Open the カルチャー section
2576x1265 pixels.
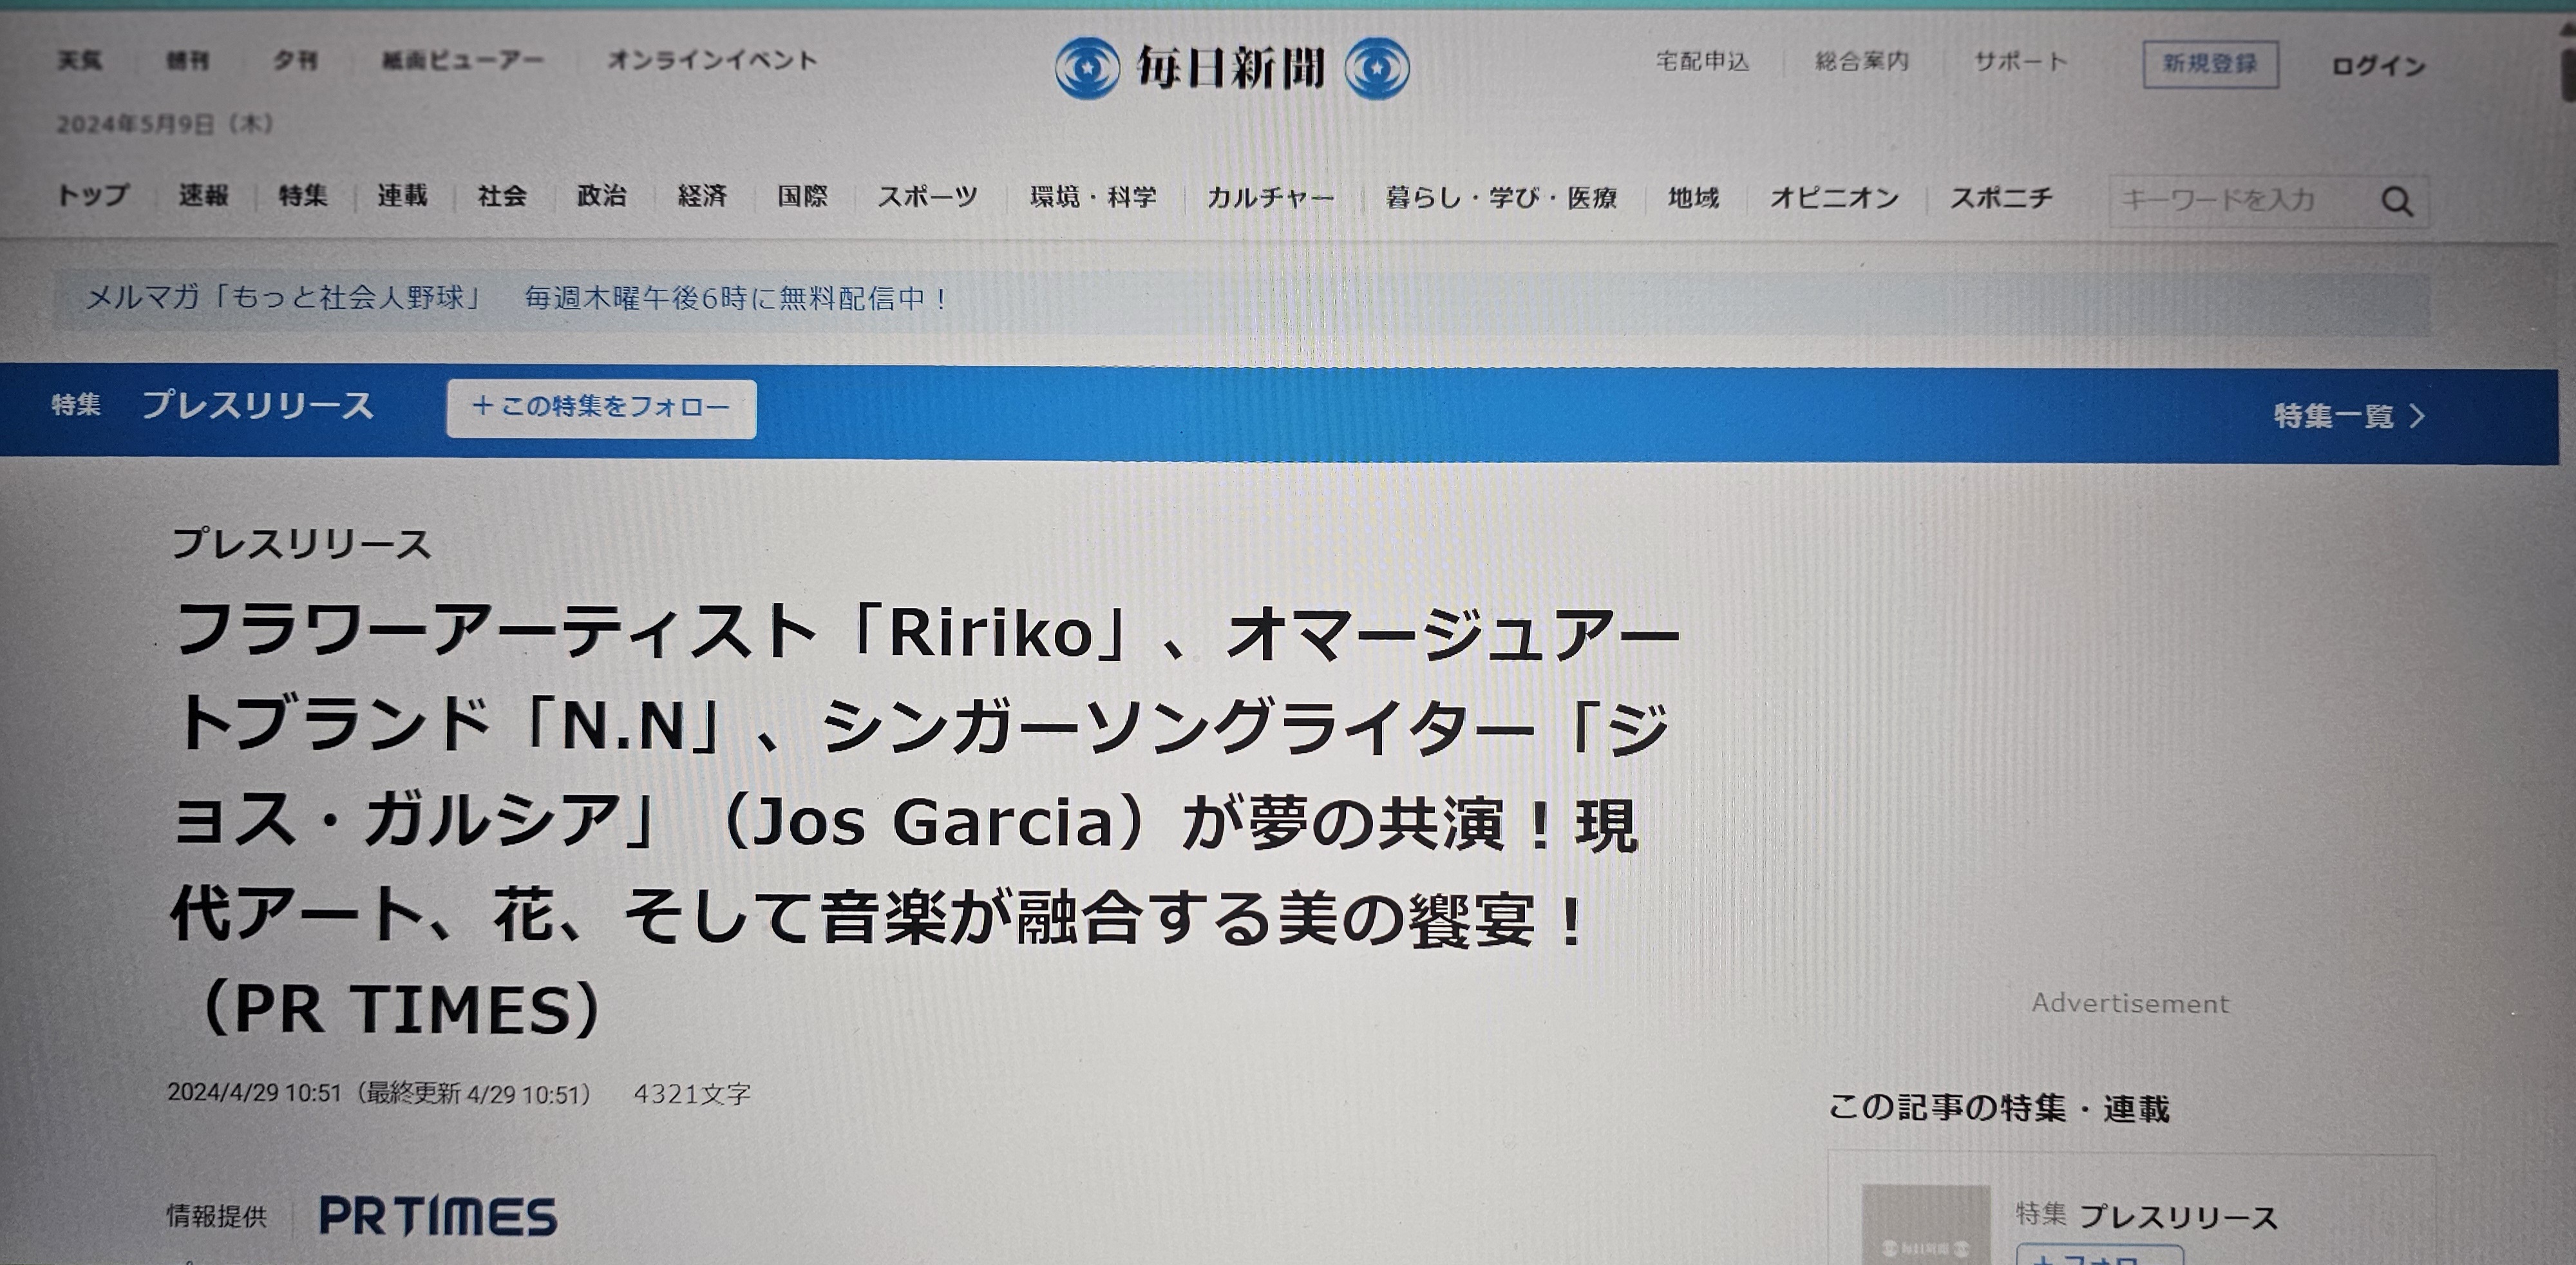(1270, 198)
